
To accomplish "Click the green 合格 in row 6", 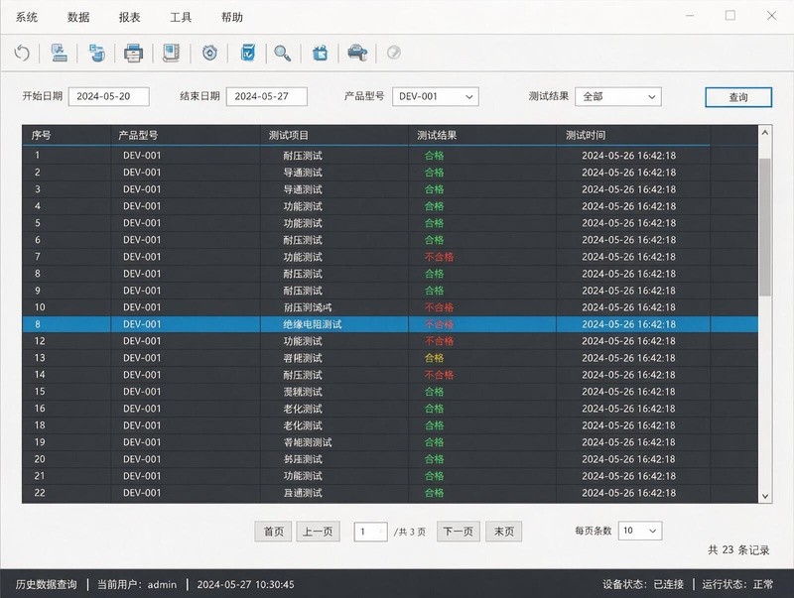I will (434, 240).
